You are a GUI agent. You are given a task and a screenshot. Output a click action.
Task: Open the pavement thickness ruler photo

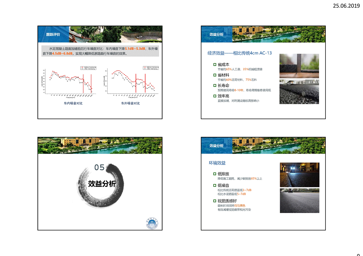click(299, 66)
